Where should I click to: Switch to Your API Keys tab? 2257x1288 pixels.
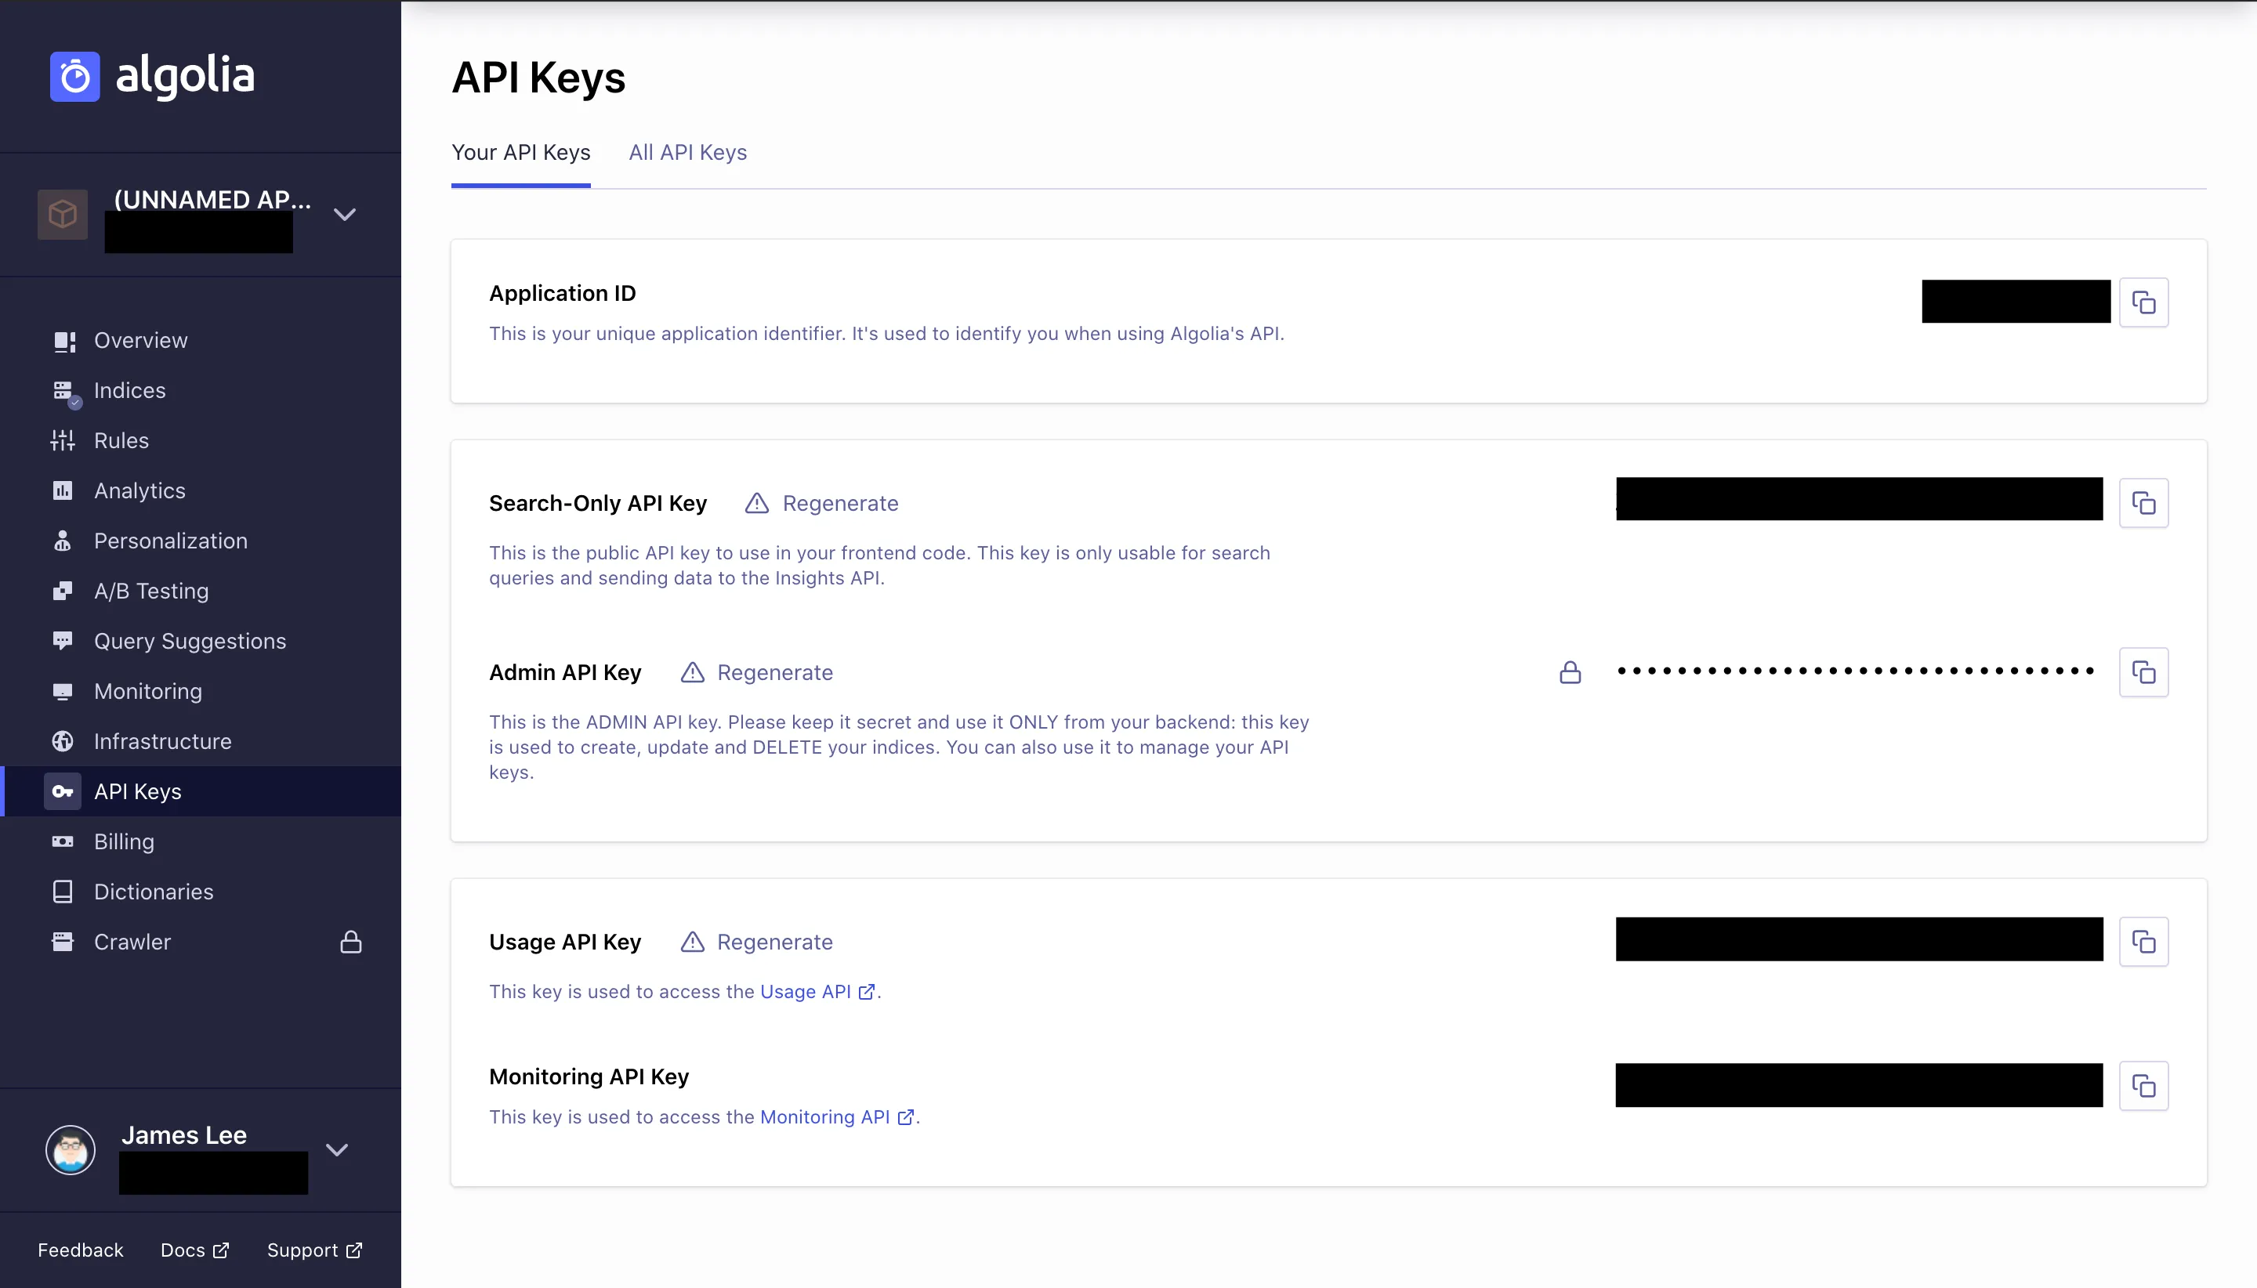521,153
